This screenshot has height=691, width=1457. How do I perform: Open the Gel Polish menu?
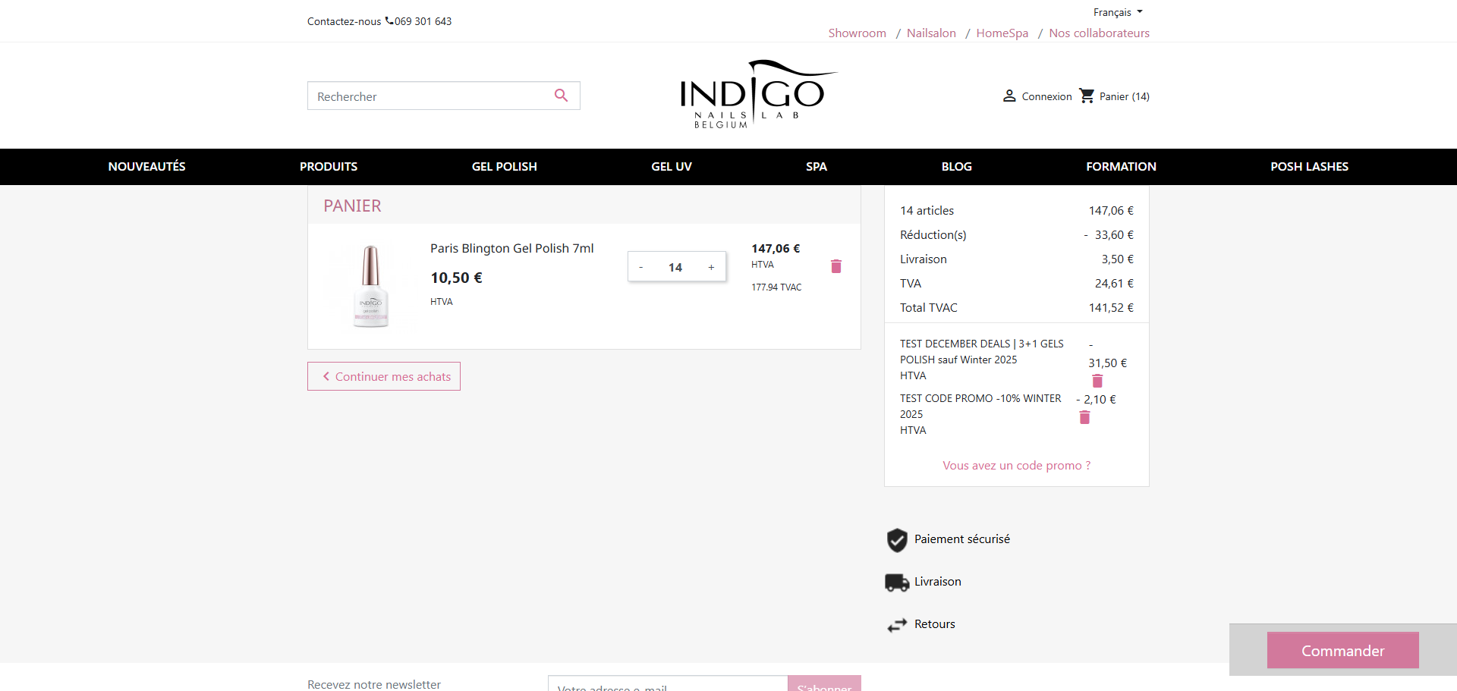coord(505,167)
